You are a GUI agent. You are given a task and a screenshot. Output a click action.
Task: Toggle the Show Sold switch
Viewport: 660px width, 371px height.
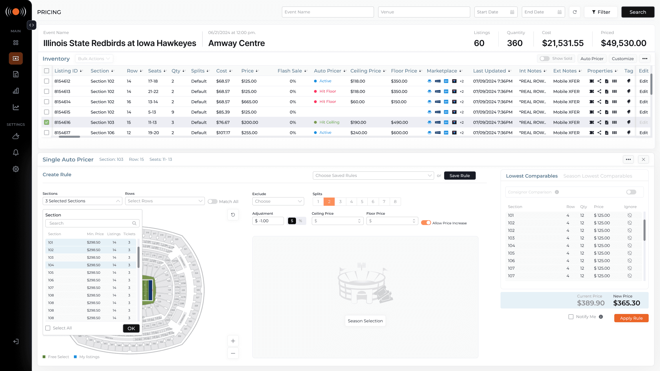544,59
